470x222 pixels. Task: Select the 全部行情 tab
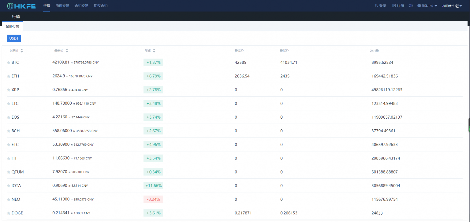pyautogui.click(x=13, y=26)
